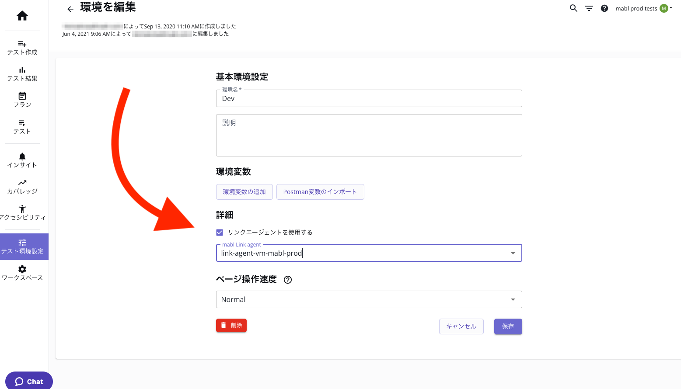Open the mabl prod tests account menu
The width and height of the screenshot is (681, 389).
642,8
